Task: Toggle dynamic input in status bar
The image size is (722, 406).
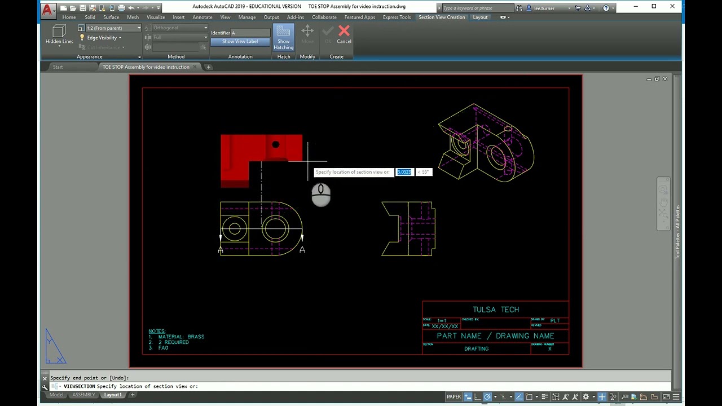Action: pyautogui.click(x=468, y=397)
